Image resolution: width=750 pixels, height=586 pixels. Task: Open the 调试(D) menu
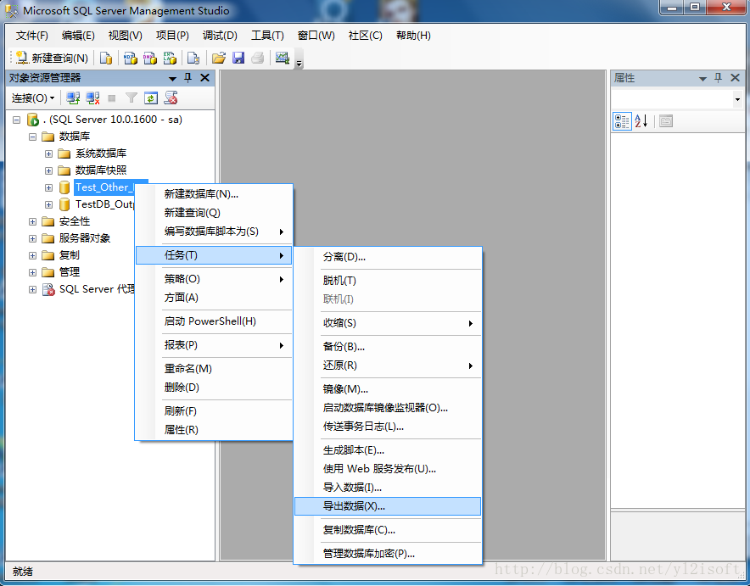220,36
